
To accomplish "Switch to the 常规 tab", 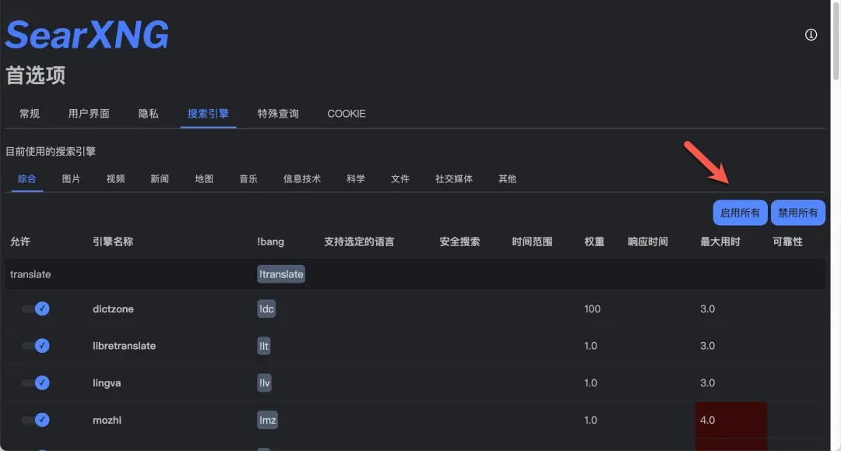I will (30, 114).
